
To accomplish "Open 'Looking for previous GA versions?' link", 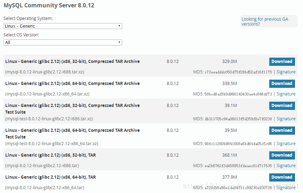I will coord(265,21).
